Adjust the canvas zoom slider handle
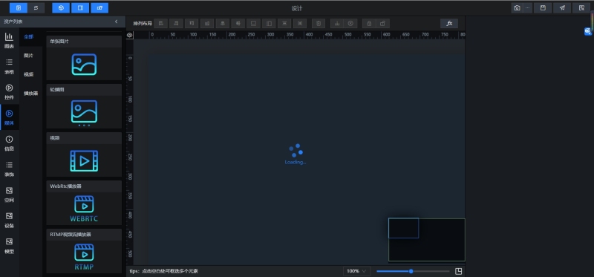This screenshot has width=594, height=277. [411, 271]
